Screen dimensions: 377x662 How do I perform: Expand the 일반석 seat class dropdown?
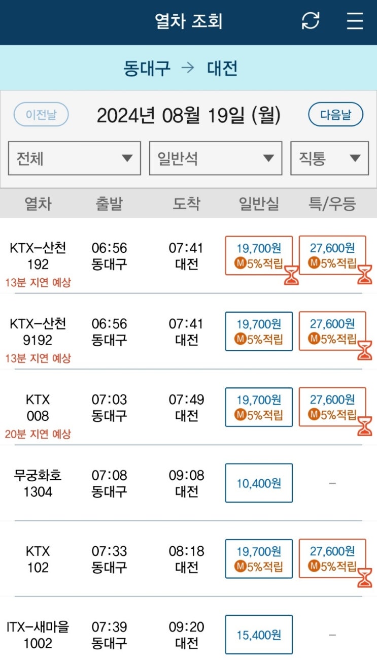point(216,158)
